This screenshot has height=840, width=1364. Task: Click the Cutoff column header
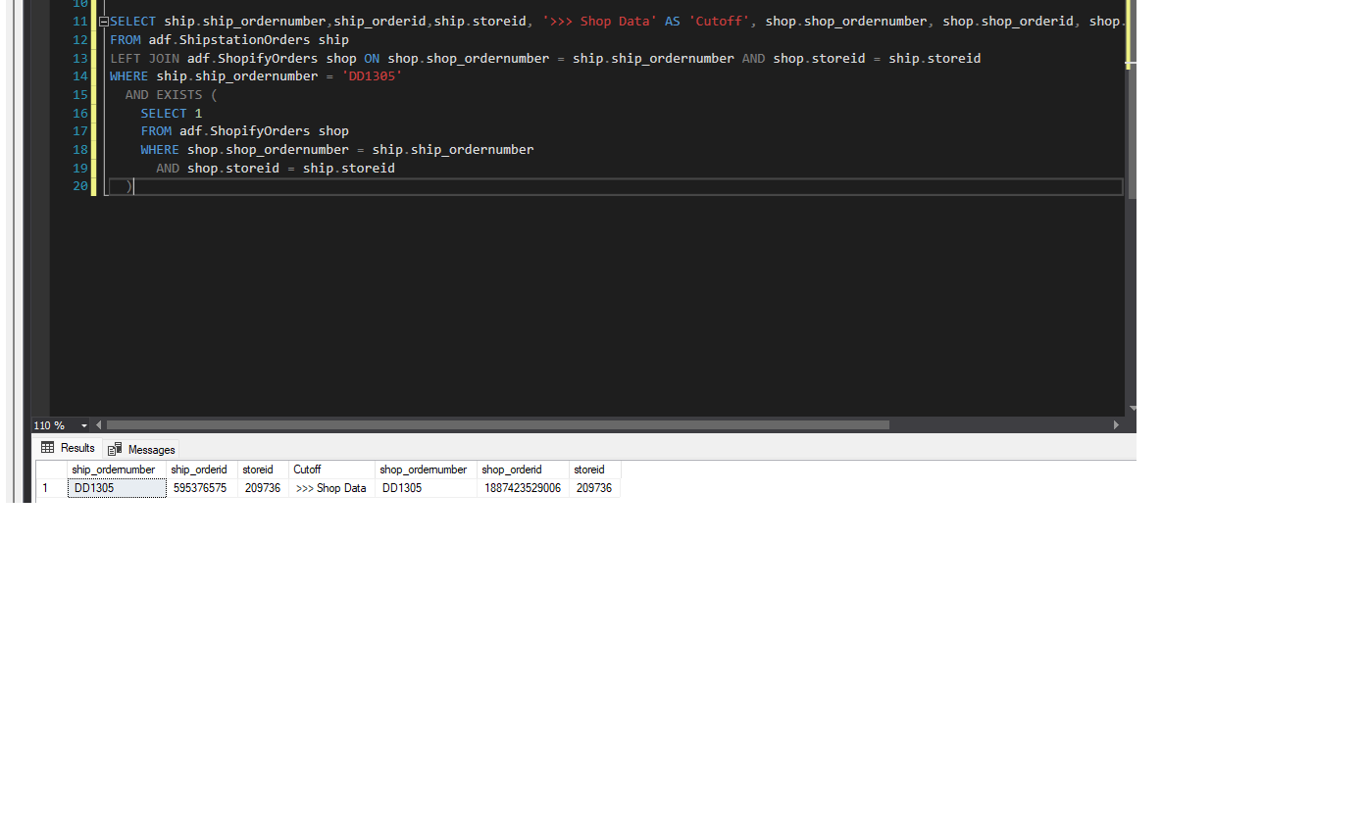coord(307,469)
